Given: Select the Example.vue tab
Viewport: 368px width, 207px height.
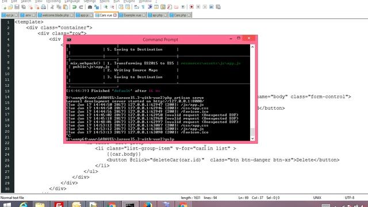Looking at the screenshot, I should [132, 16].
